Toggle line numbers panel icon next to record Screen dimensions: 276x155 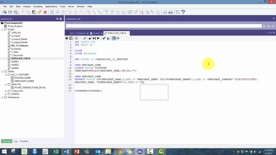click(x=71, y=38)
